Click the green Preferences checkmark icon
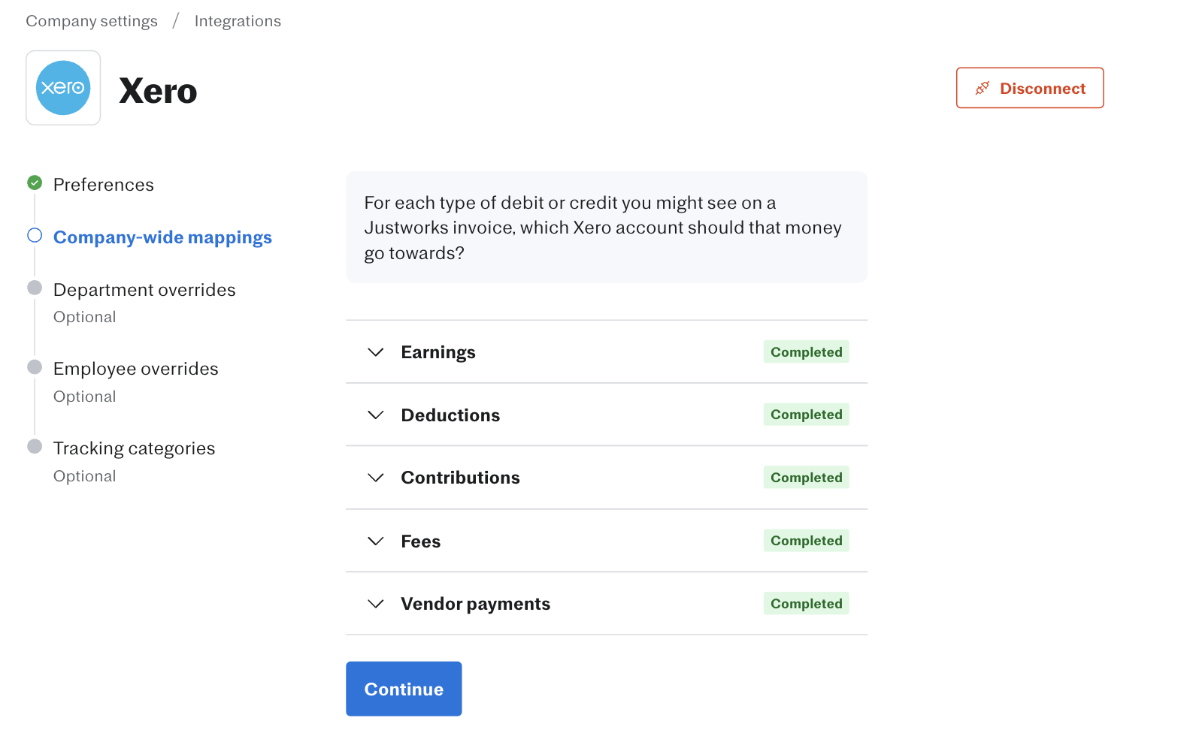The height and width of the screenshot is (751, 1190). tap(35, 182)
